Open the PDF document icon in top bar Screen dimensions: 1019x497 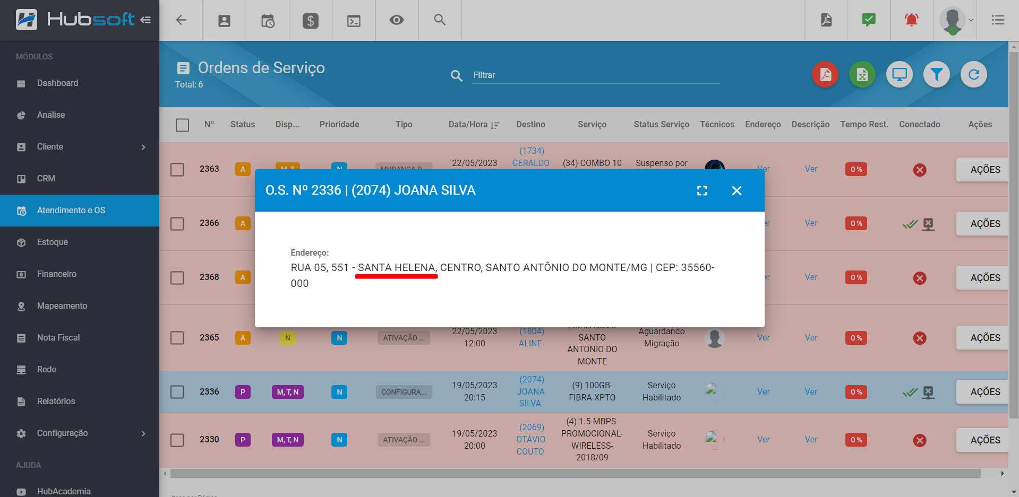(826, 20)
